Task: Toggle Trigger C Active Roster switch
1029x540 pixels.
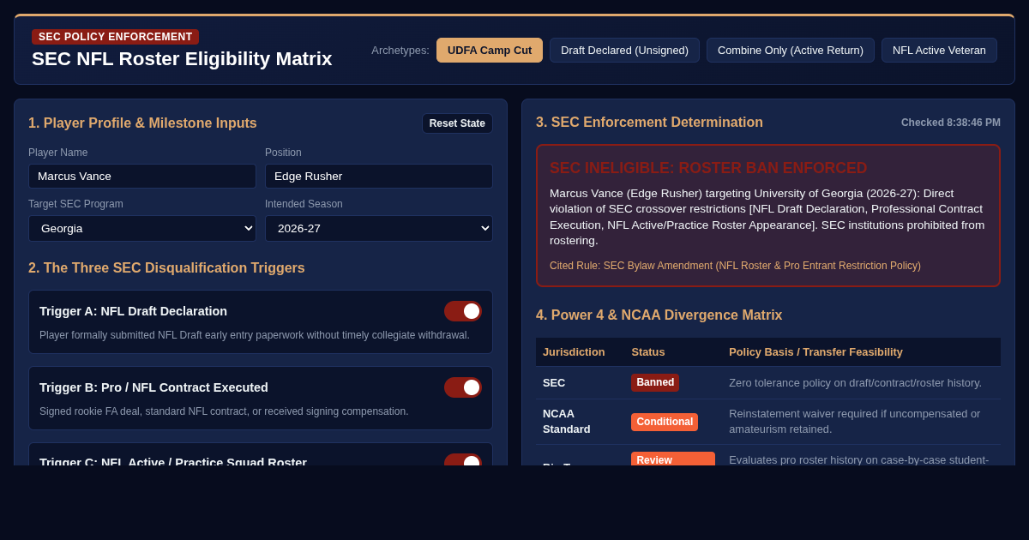Action: pyautogui.click(x=463, y=460)
